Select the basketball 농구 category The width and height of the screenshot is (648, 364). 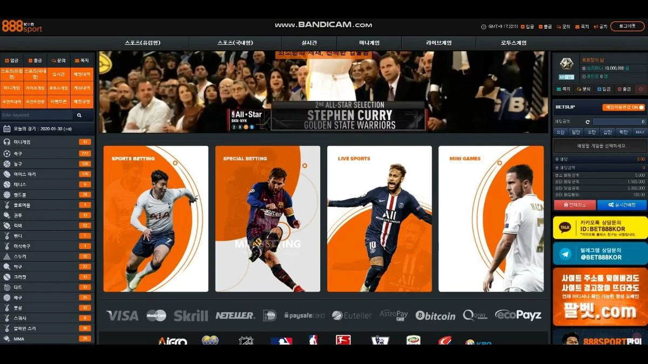point(48,164)
